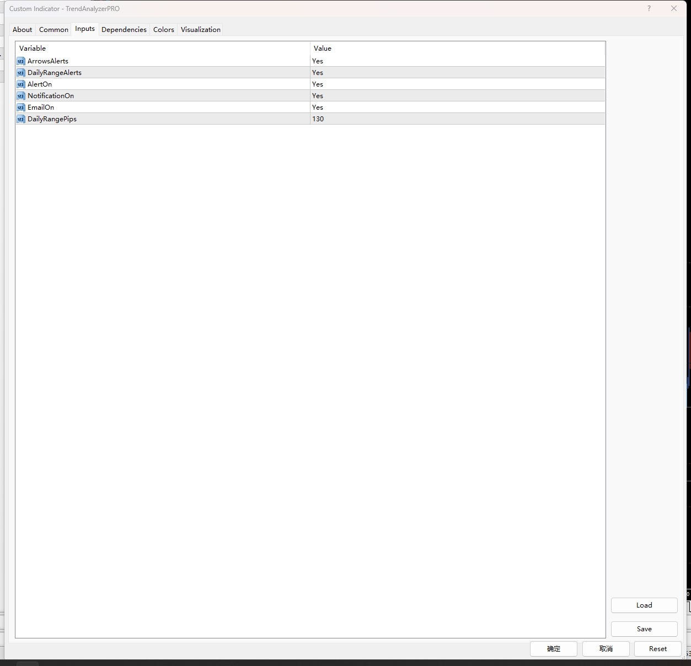Select the DailyRangeAlerts variable name

point(55,73)
